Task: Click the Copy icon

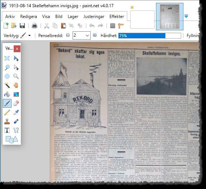Action: click(55, 26)
